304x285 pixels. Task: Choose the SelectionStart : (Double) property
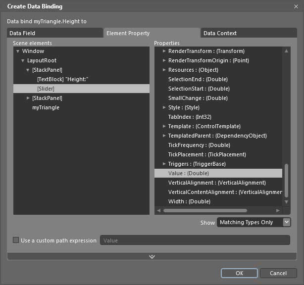tap(199, 89)
